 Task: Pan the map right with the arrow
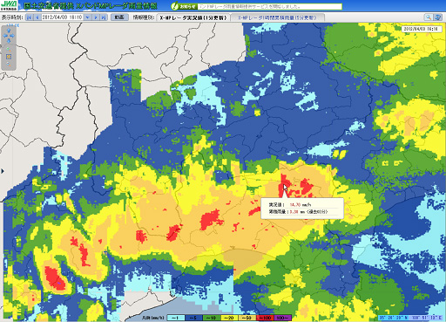tap(12, 36)
